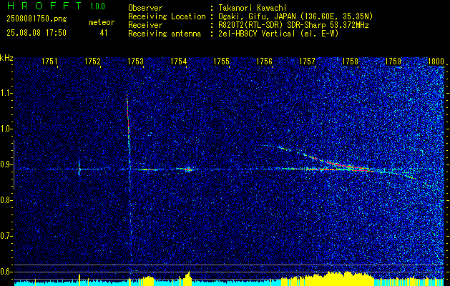Viewport: 450px width, 286px height.
Task: Click the observer name Takanori Kawachi
Action: click(251, 8)
